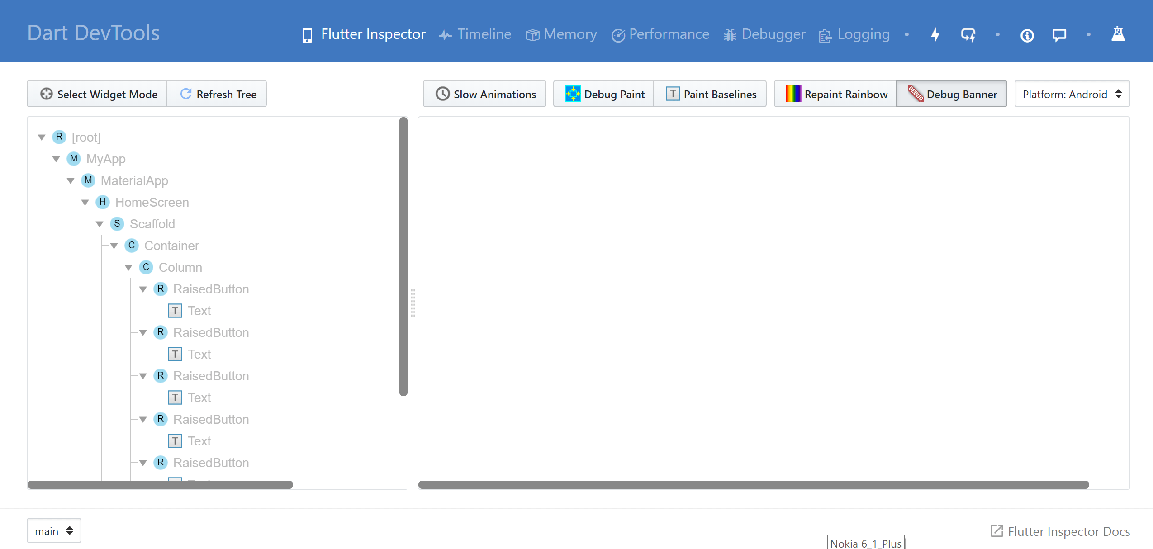The height and width of the screenshot is (549, 1153).
Task: Collapse the Scaffold node in the widget tree
Action: point(100,224)
